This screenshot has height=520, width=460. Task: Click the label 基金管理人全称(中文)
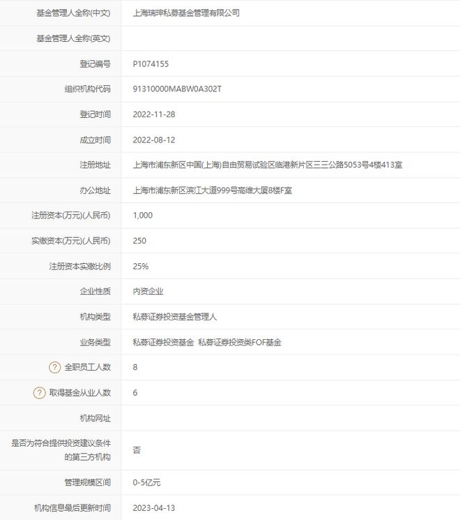(x=73, y=13)
